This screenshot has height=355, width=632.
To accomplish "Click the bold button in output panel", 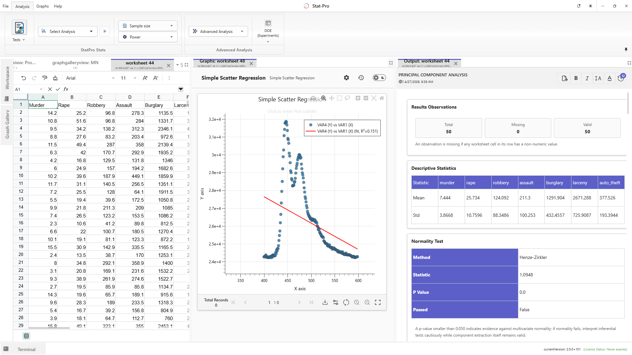I will pyautogui.click(x=576, y=78).
